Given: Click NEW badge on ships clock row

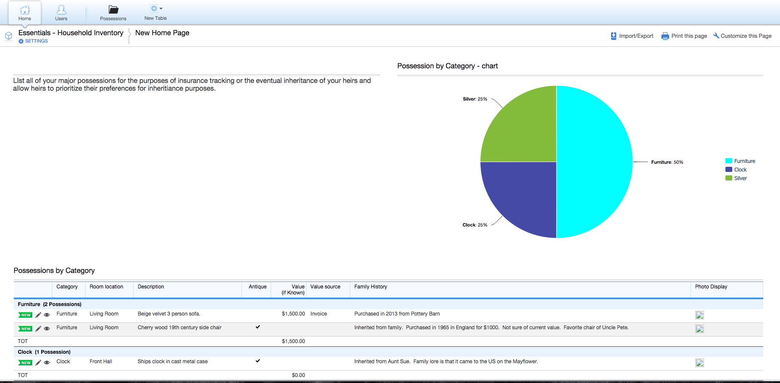Looking at the screenshot, I should tap(25, 363).
